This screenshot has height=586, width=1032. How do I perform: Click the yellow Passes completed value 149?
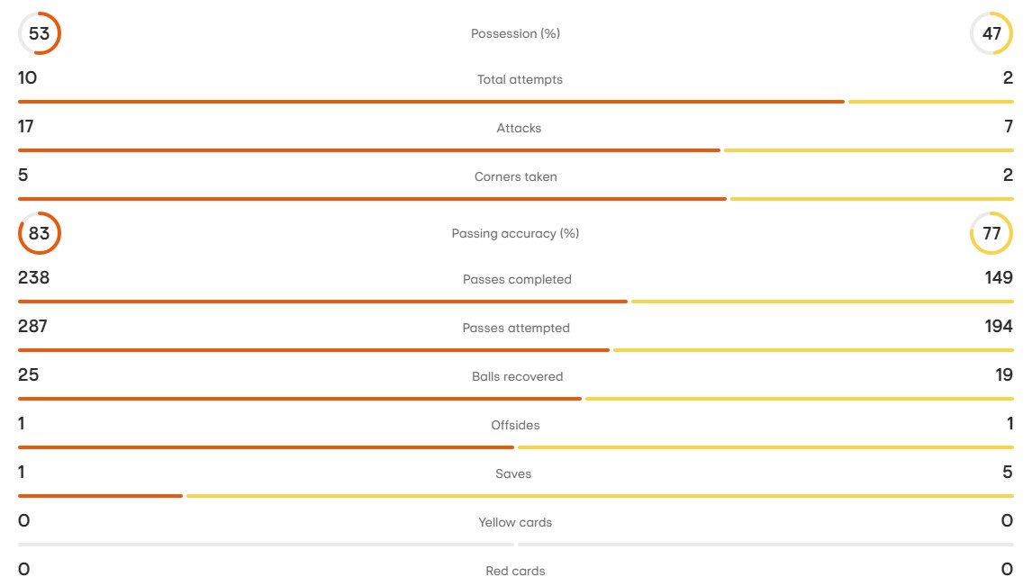point(999,277)
